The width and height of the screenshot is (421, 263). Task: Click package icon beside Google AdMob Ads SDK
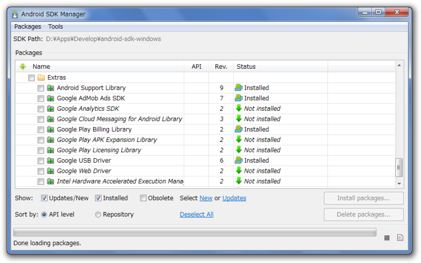51,98
